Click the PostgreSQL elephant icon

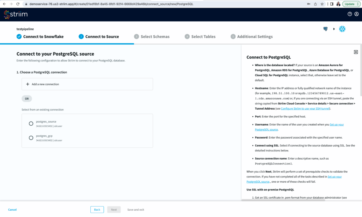point(325,29)
